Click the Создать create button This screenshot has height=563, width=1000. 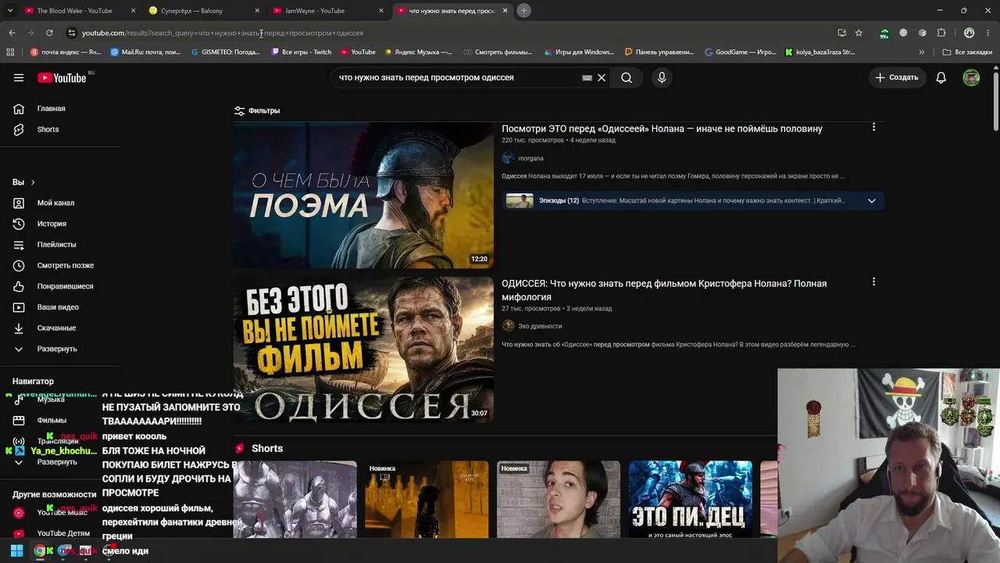pos(897,77)
